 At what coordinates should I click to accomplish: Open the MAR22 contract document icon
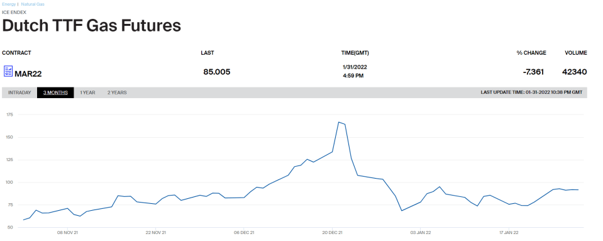click(x=8, y=71)
